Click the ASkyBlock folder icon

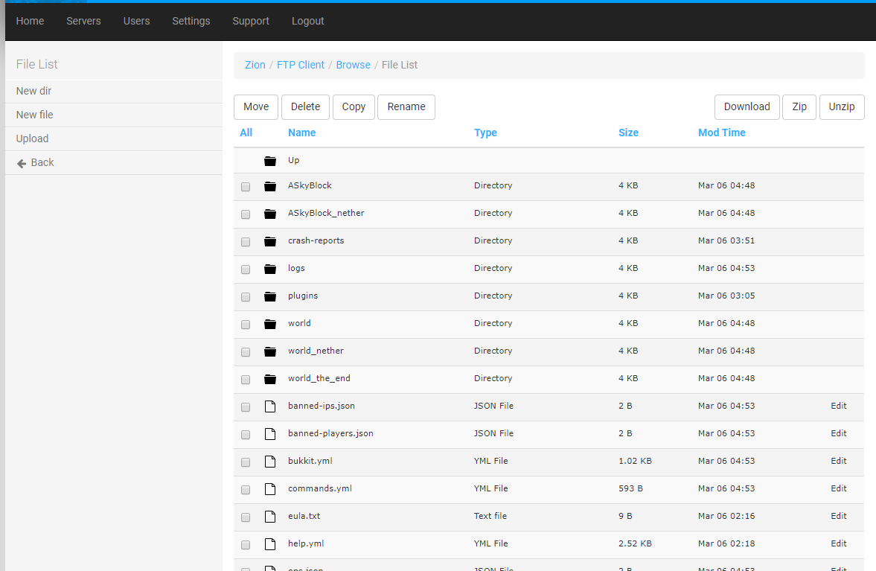coord(270,186)
